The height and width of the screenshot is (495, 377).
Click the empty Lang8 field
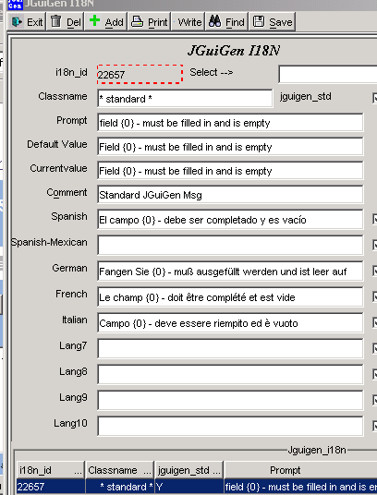click(230, 375)
